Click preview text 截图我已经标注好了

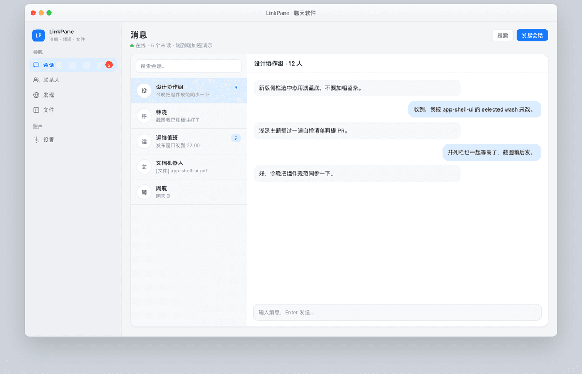[x=178, y=120]
